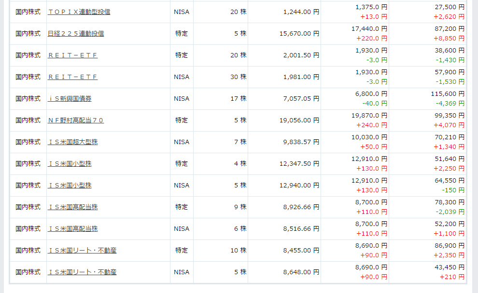
Task: Click the valuation amount 64,550 円
Action: [x=450, y=180]
